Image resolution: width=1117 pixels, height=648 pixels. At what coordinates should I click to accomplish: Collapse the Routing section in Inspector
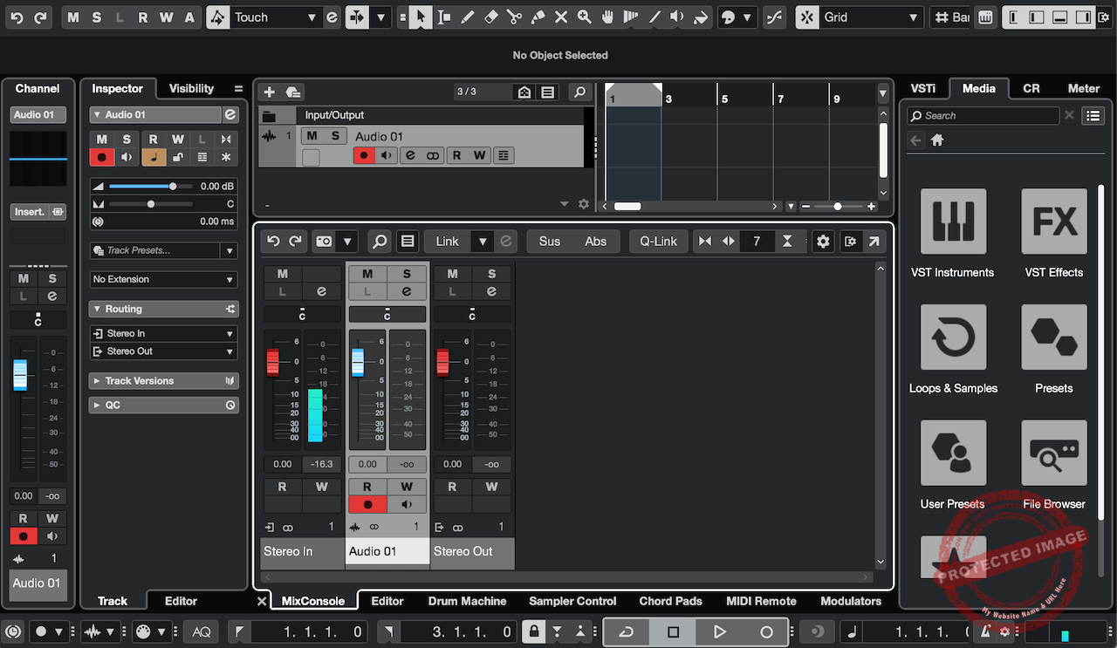pyautogui.click(x=96, y=309)
